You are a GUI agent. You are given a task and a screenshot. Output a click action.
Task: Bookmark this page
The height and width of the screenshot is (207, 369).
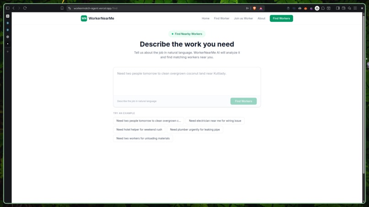click(x=62, y=8)
